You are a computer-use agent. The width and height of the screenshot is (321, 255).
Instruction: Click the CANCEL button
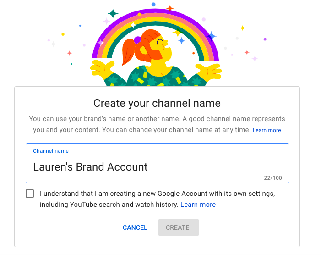[x=135, y=227]
